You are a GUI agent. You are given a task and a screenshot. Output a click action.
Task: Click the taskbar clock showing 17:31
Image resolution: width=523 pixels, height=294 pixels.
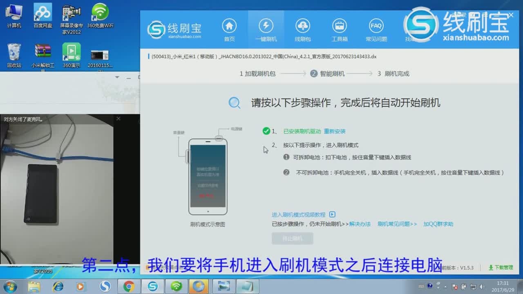503,286
